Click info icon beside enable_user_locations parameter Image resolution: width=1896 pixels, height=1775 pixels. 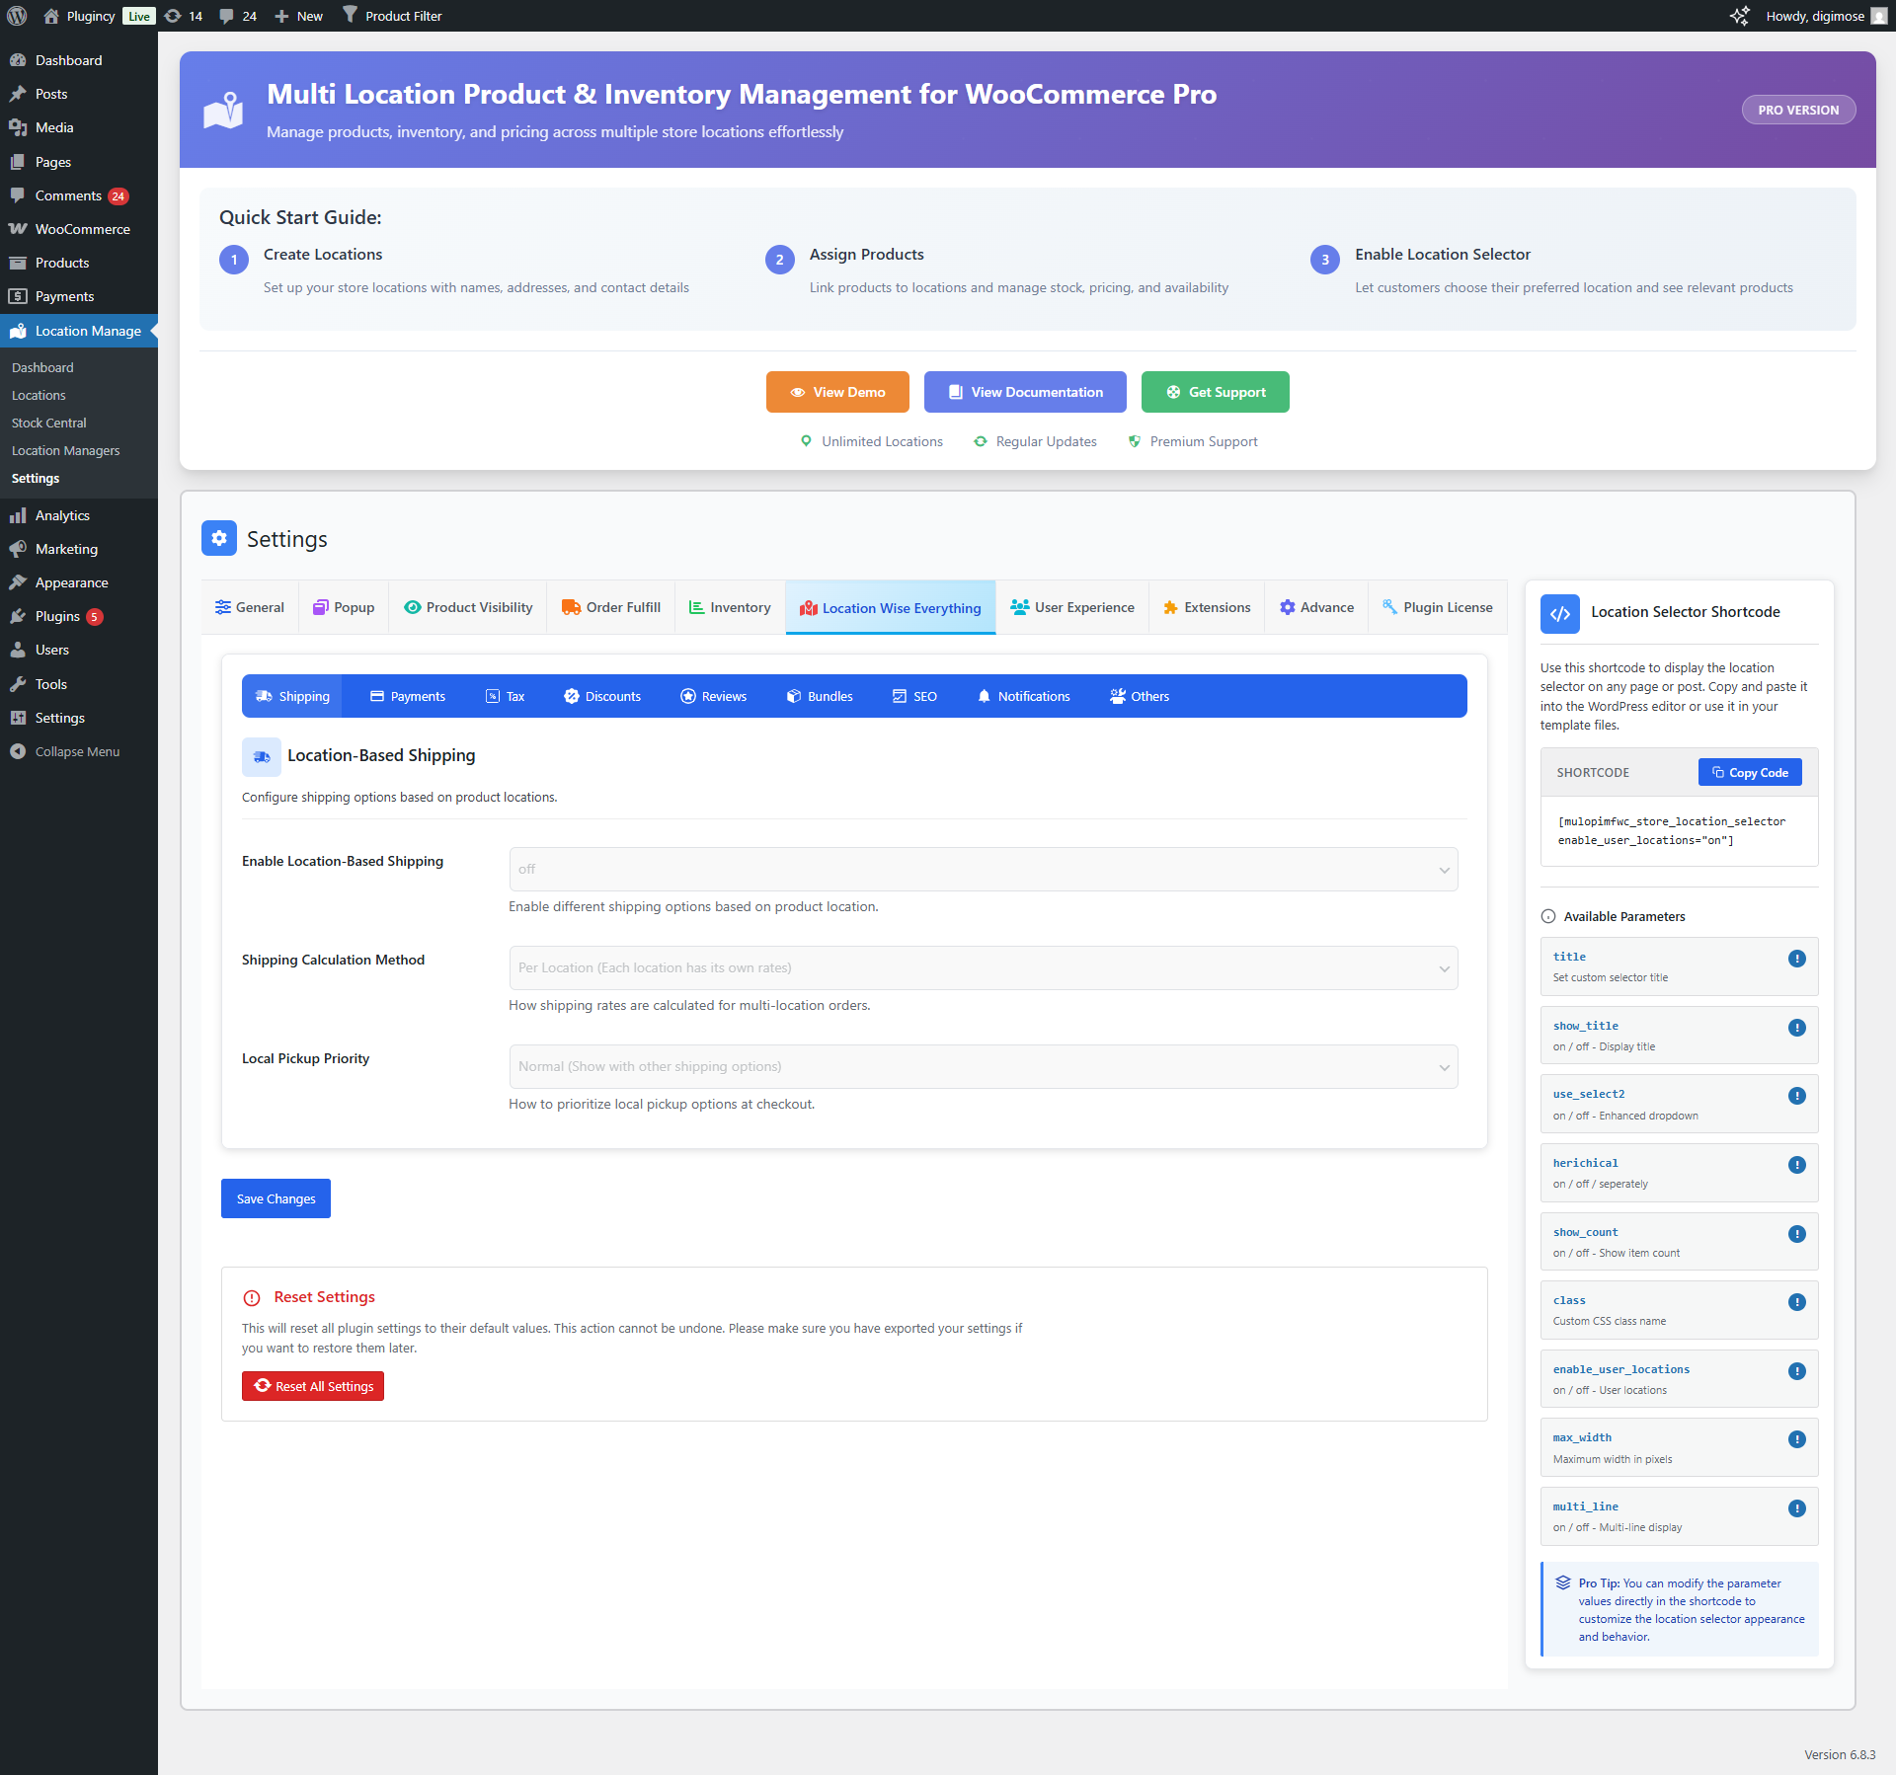click(1796, 1371)
